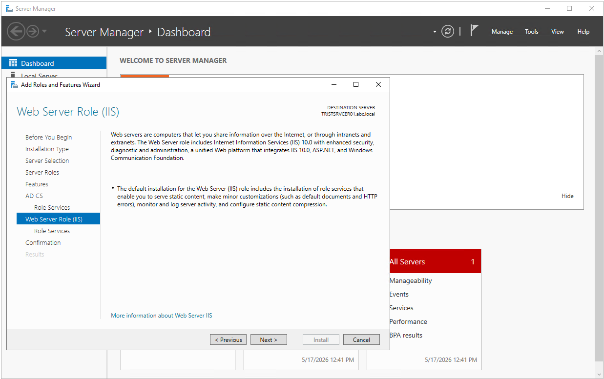Click scrollbar up arrow in Server Manager

[x=599, y=51]
